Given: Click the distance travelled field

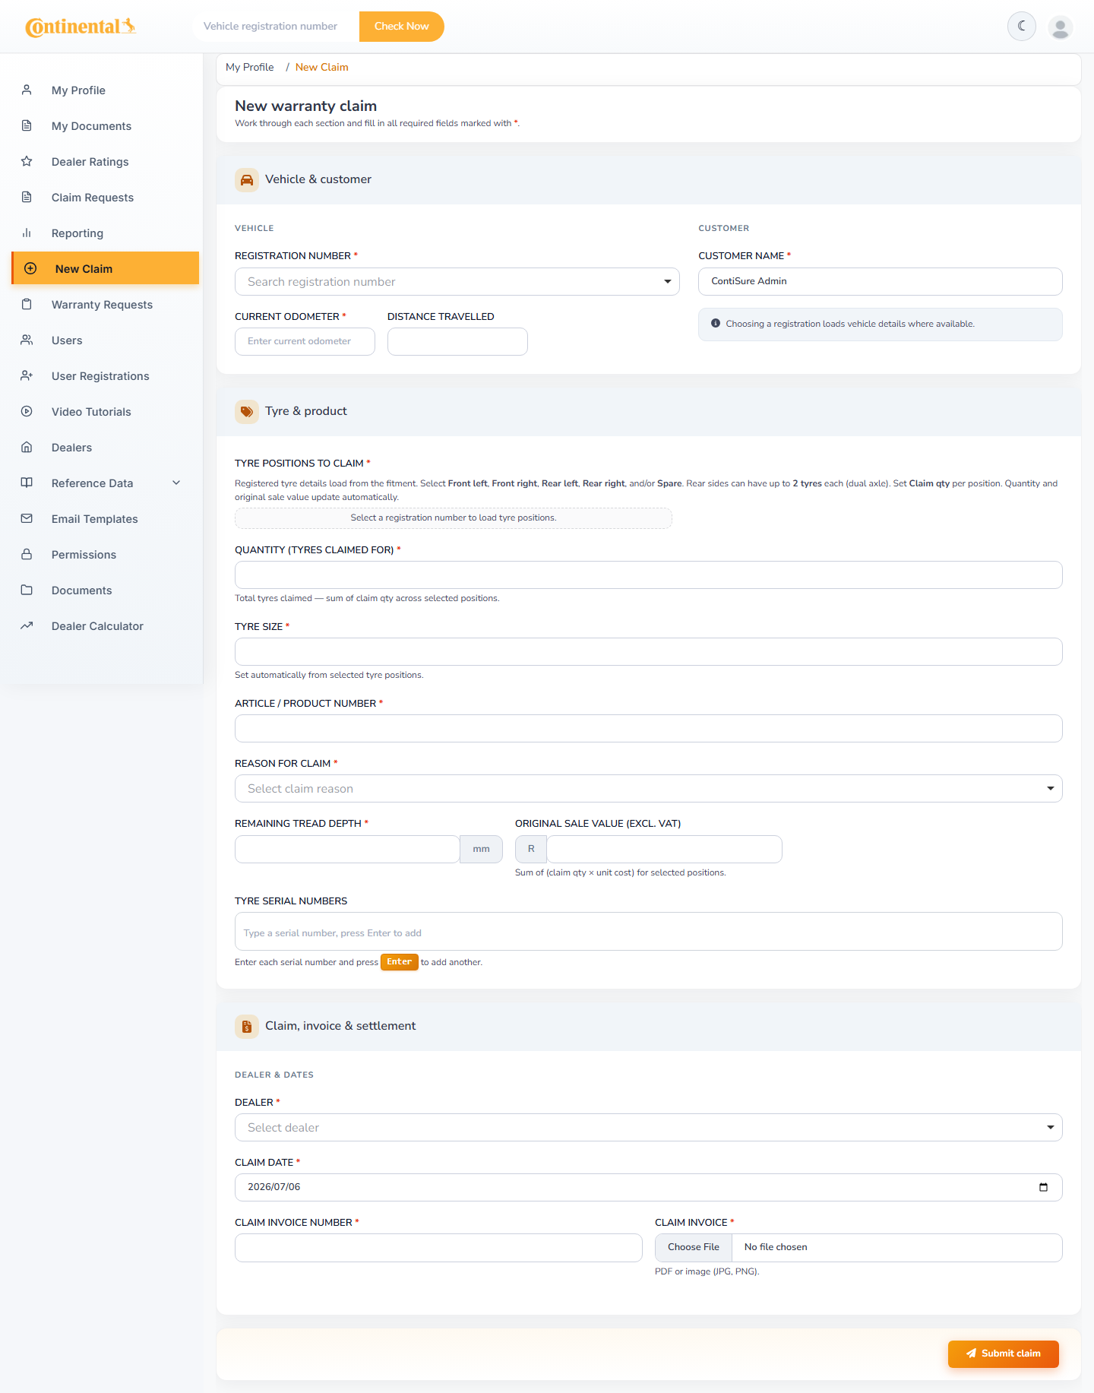Looking at the screenshot, I should (x=457, y=341).
